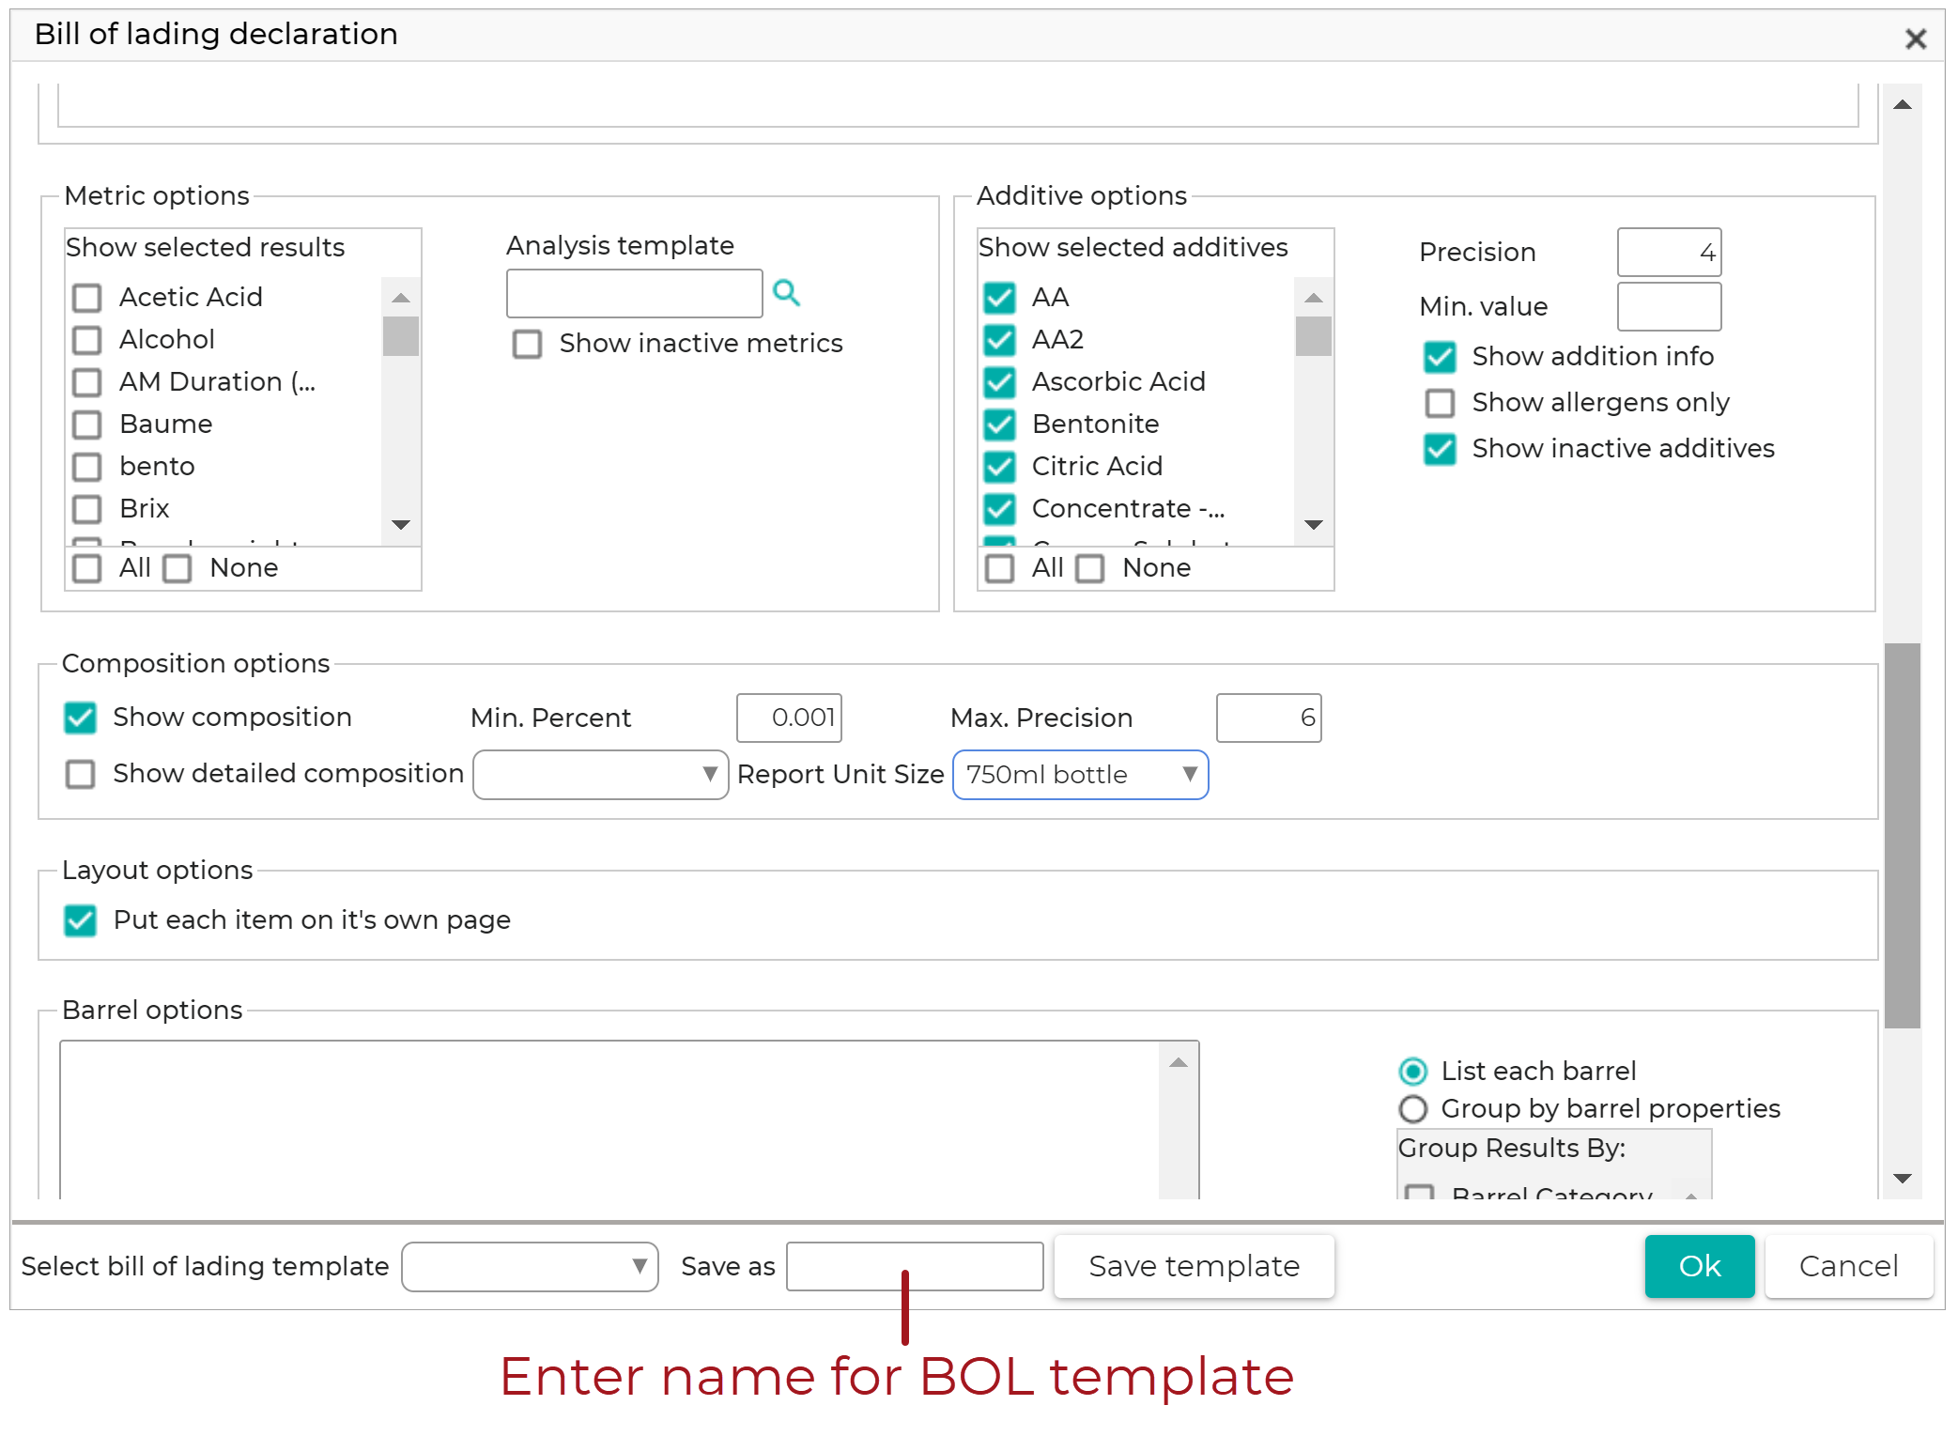Viewport: 1958px width, 1436px height.
Task: Click the Analysis template search magnifier icon
Action: (x=786, y=293)
